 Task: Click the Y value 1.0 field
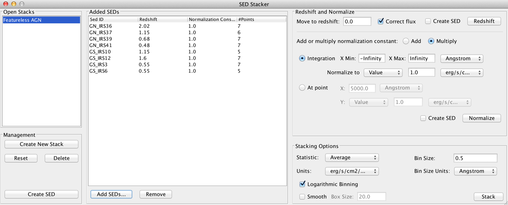408,102
